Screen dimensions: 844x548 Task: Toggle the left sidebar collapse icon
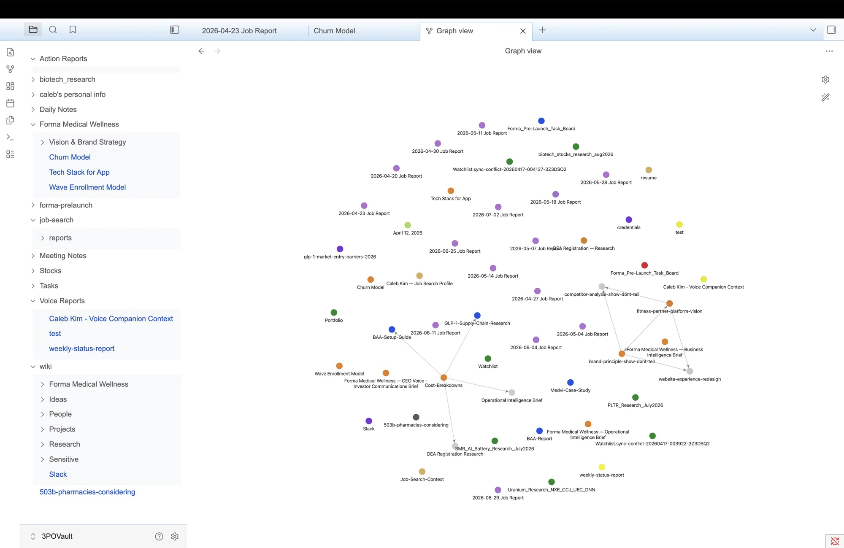174,30
